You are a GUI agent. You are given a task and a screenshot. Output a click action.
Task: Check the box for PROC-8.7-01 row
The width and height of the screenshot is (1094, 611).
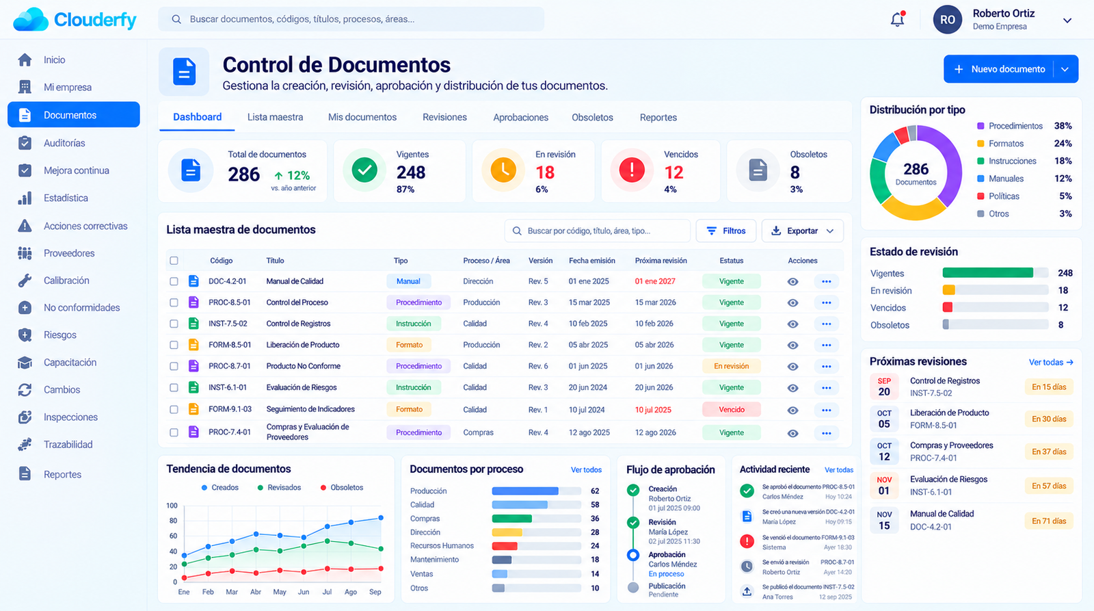point(174,366)
